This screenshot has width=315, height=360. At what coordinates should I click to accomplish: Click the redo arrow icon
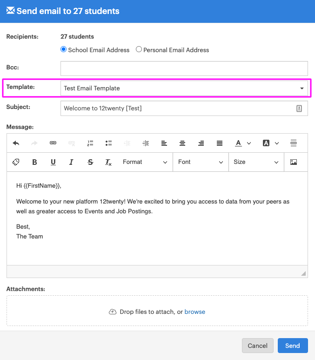click(34, 143)
